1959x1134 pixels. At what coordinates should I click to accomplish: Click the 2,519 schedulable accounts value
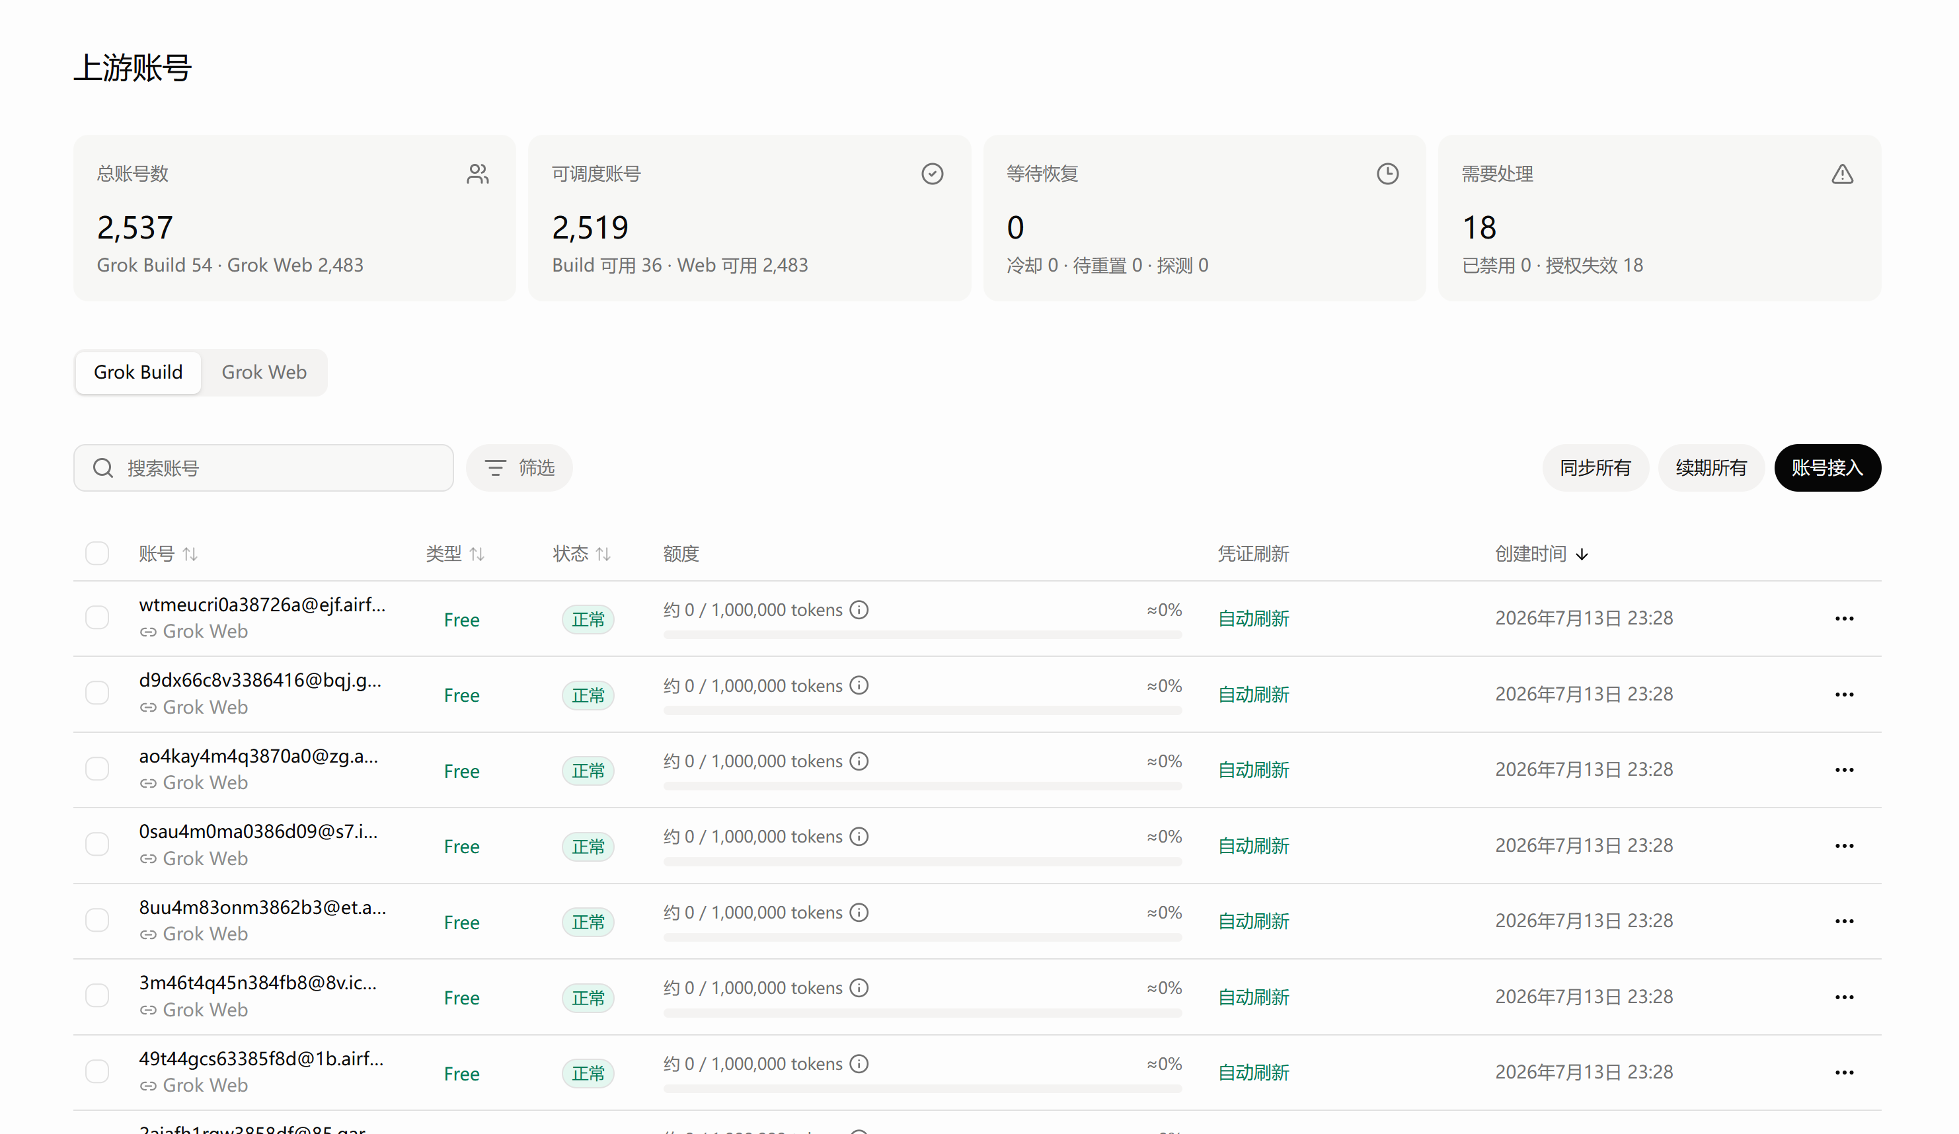pos(590,228)
